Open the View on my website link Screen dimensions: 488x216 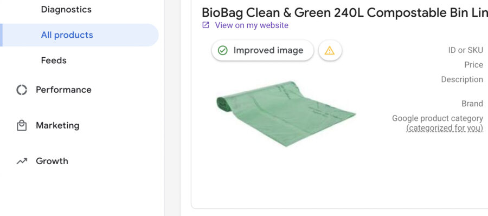coord(252,25)
